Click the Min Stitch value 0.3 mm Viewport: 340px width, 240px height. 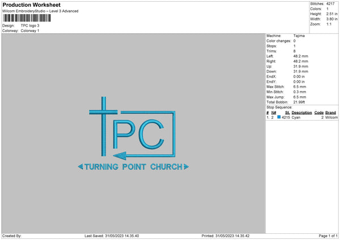click(300, 92)
